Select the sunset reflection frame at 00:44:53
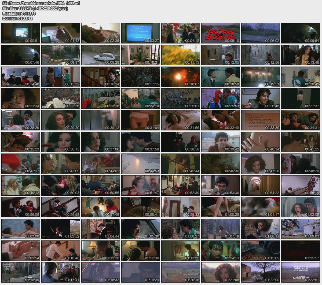The height and width of the screenshot is (285, 322). (x=141, y=164)
